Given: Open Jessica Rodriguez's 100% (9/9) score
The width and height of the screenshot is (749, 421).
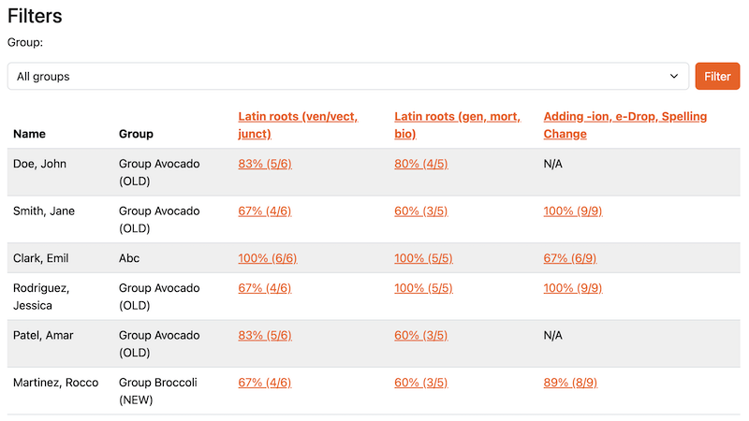Looking at the screenshot, I should coord(572,288).
